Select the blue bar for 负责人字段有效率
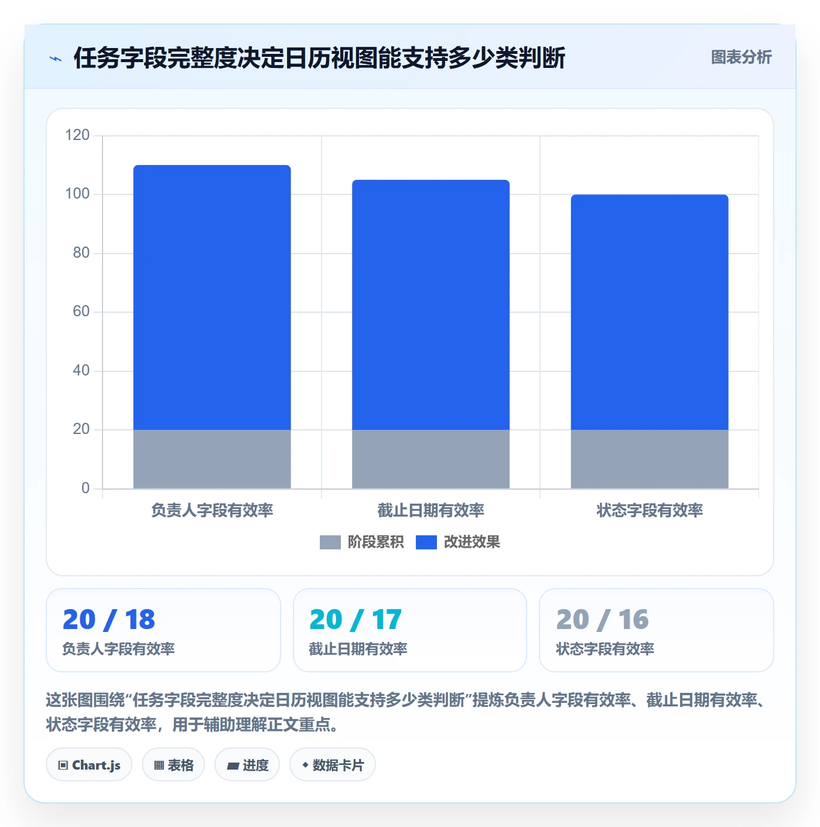The image size is (820, 827). point(212,298)
